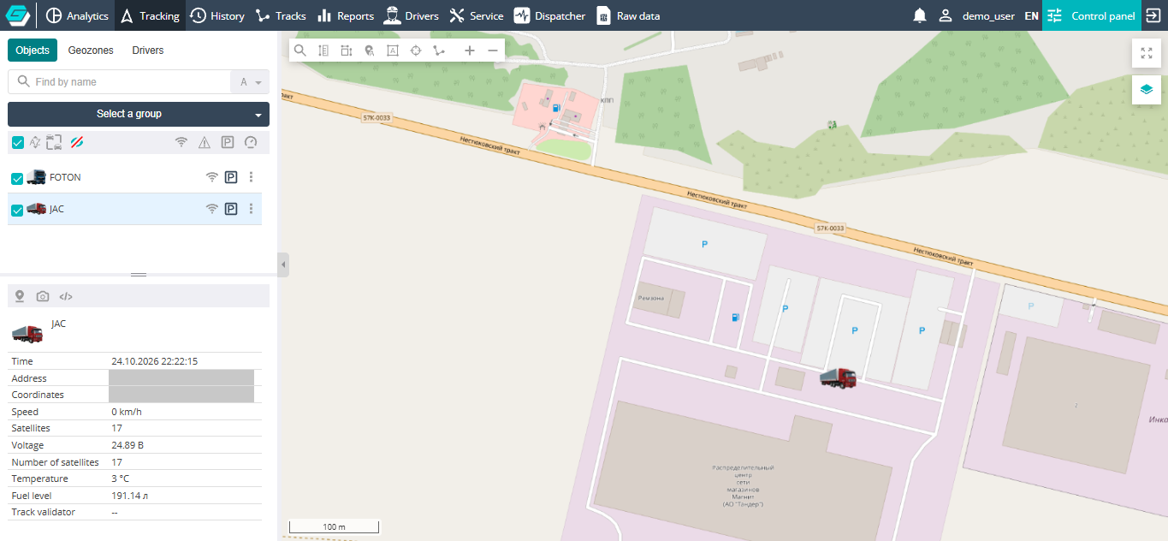This screenshot has width=1168, height=541.
Task: Go to the History section
Action: click(x=217, y=15)
